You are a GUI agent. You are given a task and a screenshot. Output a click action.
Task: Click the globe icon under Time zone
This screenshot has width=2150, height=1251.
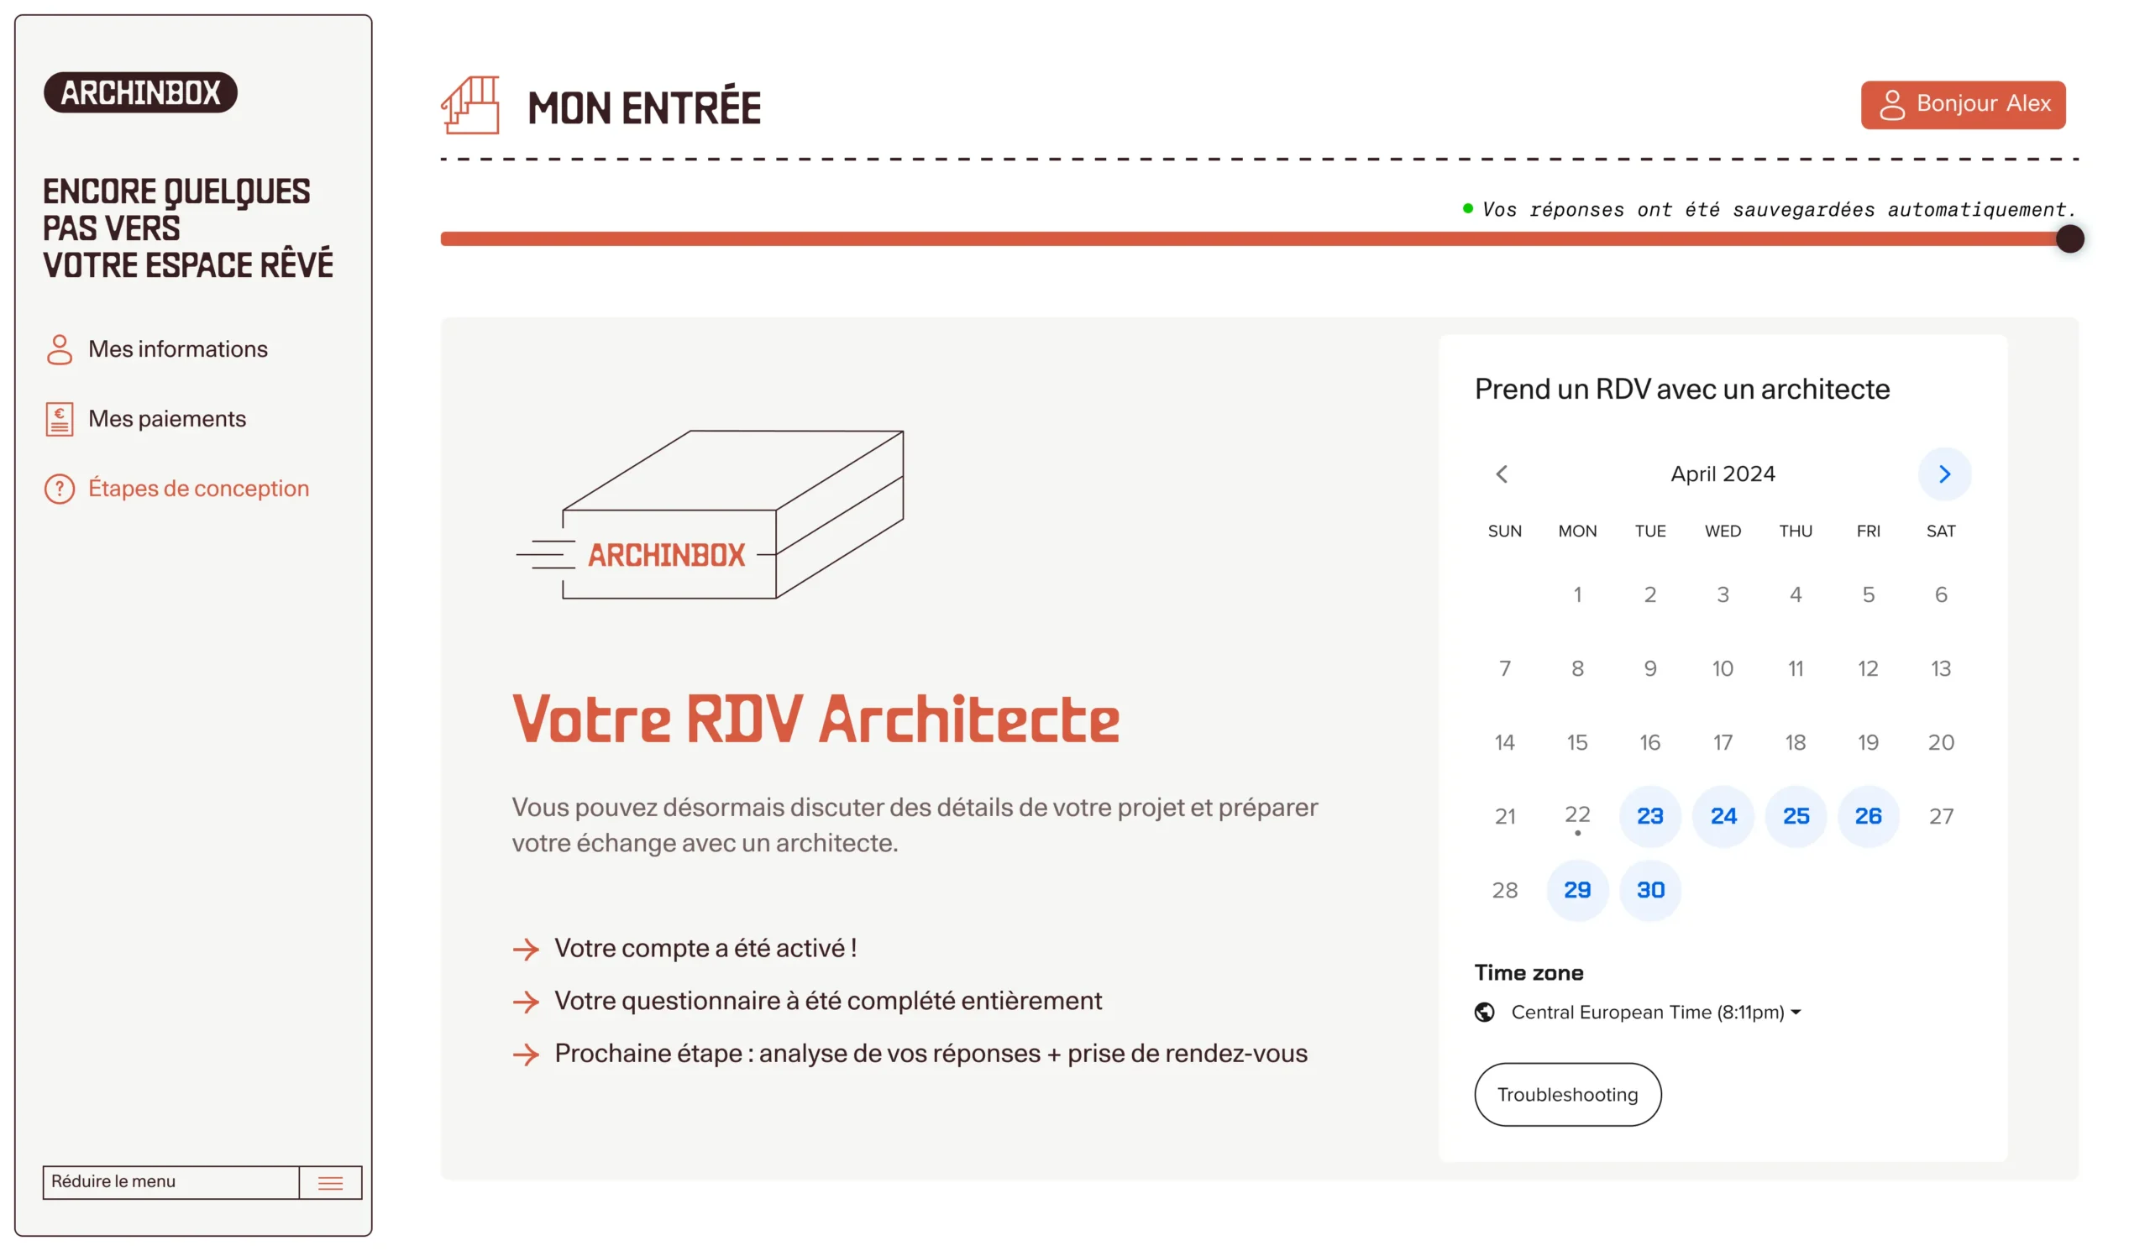pyautogui.click(x=1485, y=1013)
